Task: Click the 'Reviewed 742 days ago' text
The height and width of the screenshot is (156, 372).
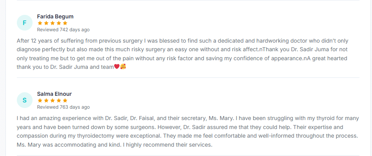Action: point(64,30)
